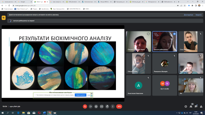This screenshot has height=115, width=205.
Task: Open the in-call chat messages panel
Action: 196,106
